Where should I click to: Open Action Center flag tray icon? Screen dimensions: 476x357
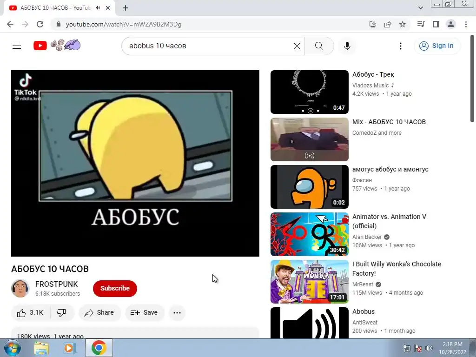(x=418, y=348)
